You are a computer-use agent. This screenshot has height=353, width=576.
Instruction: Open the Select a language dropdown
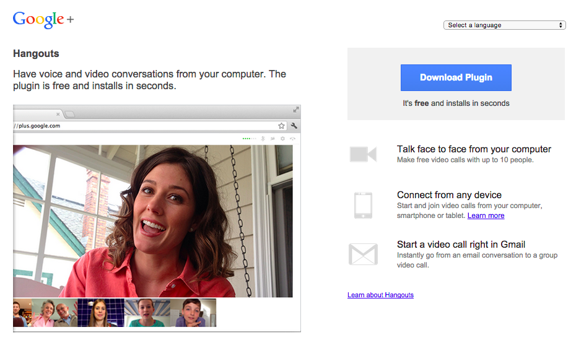coord(504,25)
